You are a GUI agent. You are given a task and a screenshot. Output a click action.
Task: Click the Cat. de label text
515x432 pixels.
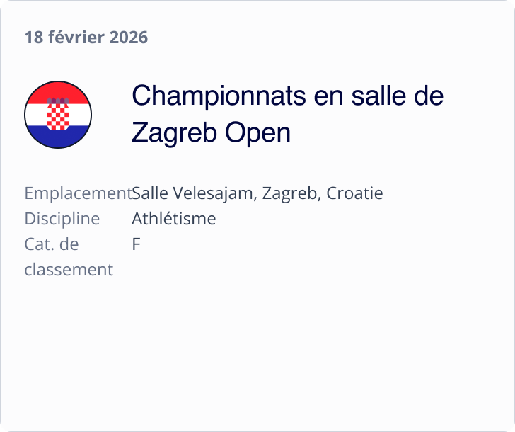click(x=51, y=244)
